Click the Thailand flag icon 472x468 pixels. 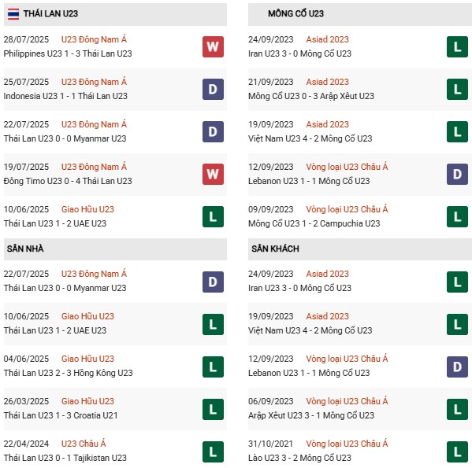point(13,14)
